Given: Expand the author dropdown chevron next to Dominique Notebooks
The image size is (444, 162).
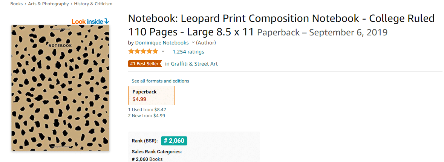Looking at the screenshot, I should click(193, 43).
